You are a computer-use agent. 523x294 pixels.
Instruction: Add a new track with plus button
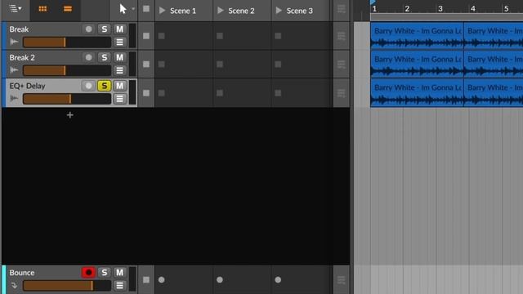click(x=69, y=115)
